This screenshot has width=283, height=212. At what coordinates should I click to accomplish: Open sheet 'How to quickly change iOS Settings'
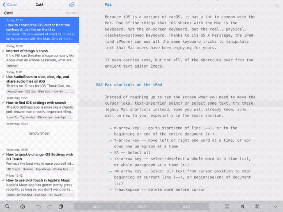coord(39,159)
